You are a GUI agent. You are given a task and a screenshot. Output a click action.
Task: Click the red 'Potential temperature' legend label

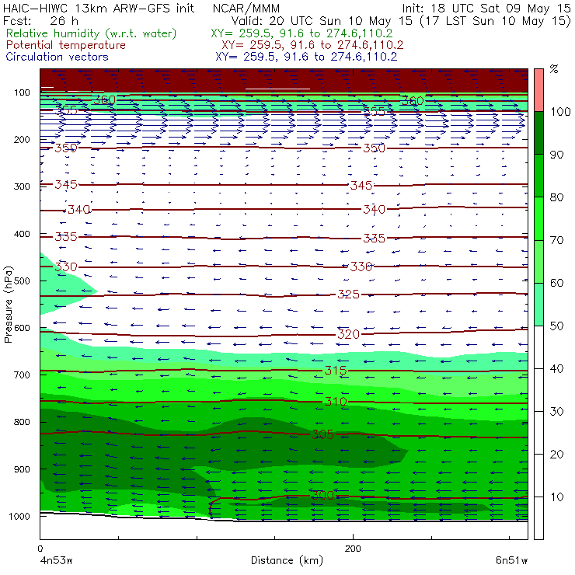point(66,45)
